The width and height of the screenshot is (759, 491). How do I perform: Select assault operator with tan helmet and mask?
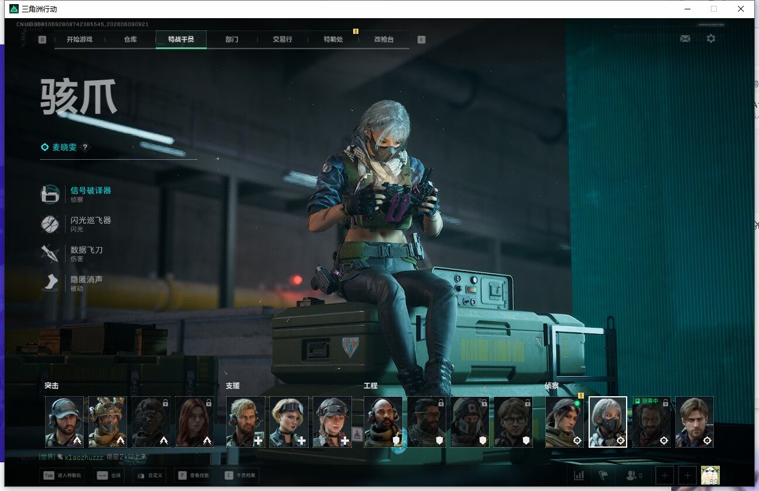(x=108, y=422)
